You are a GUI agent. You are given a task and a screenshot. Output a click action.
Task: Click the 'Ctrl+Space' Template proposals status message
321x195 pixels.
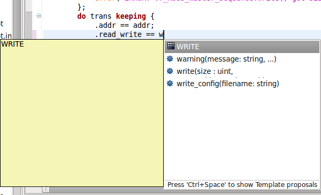tap(242, 185)
